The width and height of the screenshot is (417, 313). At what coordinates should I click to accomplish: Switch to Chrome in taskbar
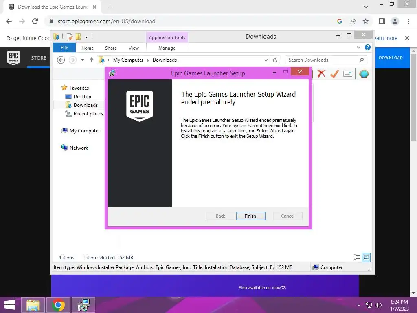click(x=58, y=305)
